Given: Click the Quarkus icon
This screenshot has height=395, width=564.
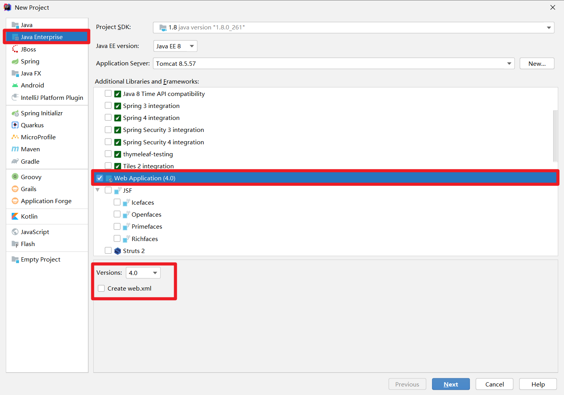Looking at the screenshot, I should coord(15,125).
